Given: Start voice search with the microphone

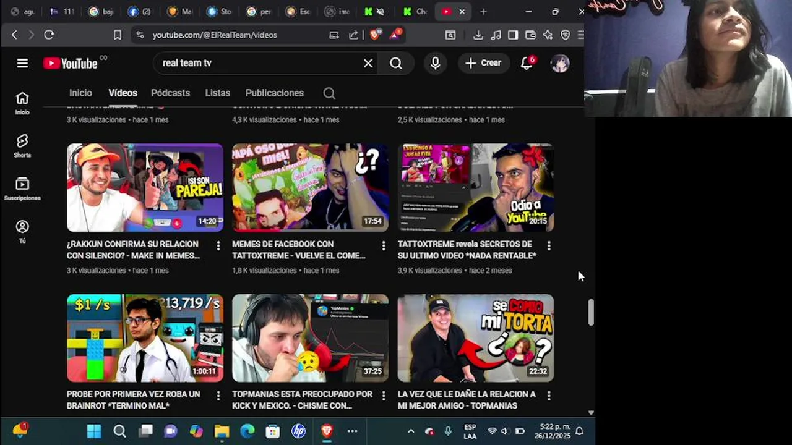Looking at the screenshot, I should pos(436,63).
